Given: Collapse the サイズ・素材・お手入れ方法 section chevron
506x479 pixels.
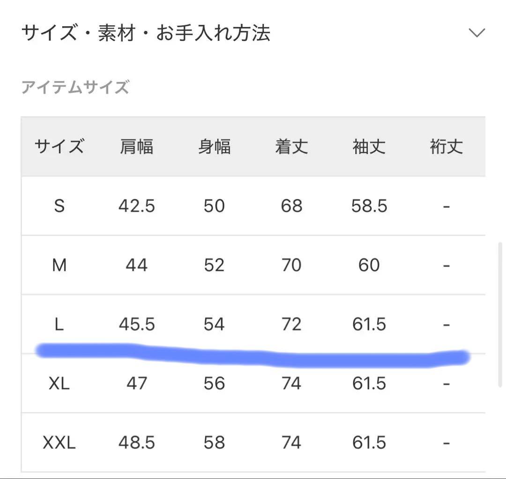Looking at the screenshot, I should (476, 33).
